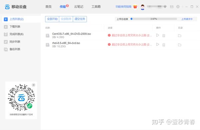Start upload of CentOS-7 iso
The width and height of the screenshot is (200, 130).
coord(158,35)
